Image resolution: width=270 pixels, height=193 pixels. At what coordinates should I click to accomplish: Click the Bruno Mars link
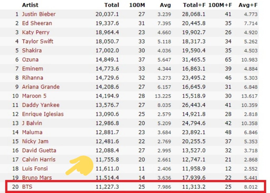[37, 178]
